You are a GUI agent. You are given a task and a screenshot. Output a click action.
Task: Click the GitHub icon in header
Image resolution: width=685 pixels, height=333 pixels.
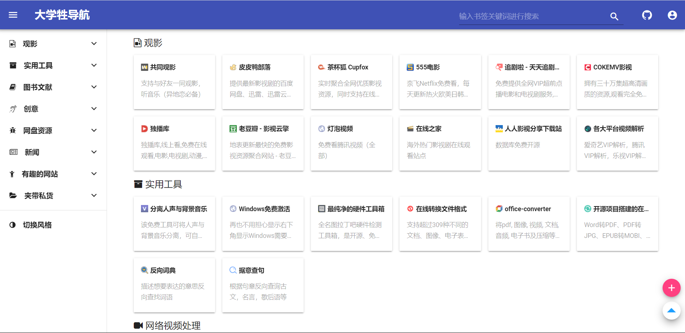click(x=647, y=15)
